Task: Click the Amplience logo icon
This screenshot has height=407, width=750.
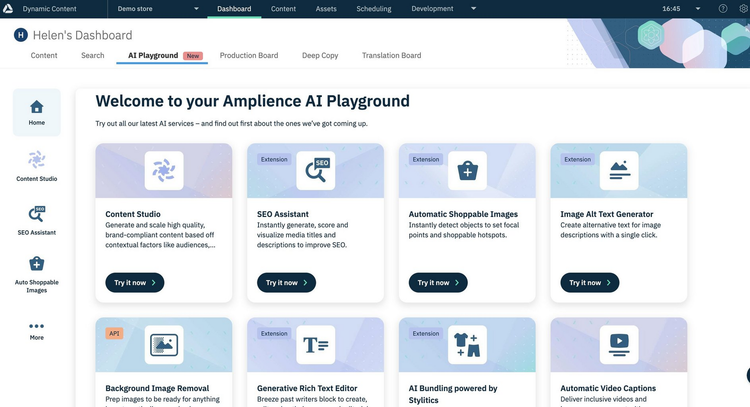Action: pyautogui.click(x=8, y=8)
